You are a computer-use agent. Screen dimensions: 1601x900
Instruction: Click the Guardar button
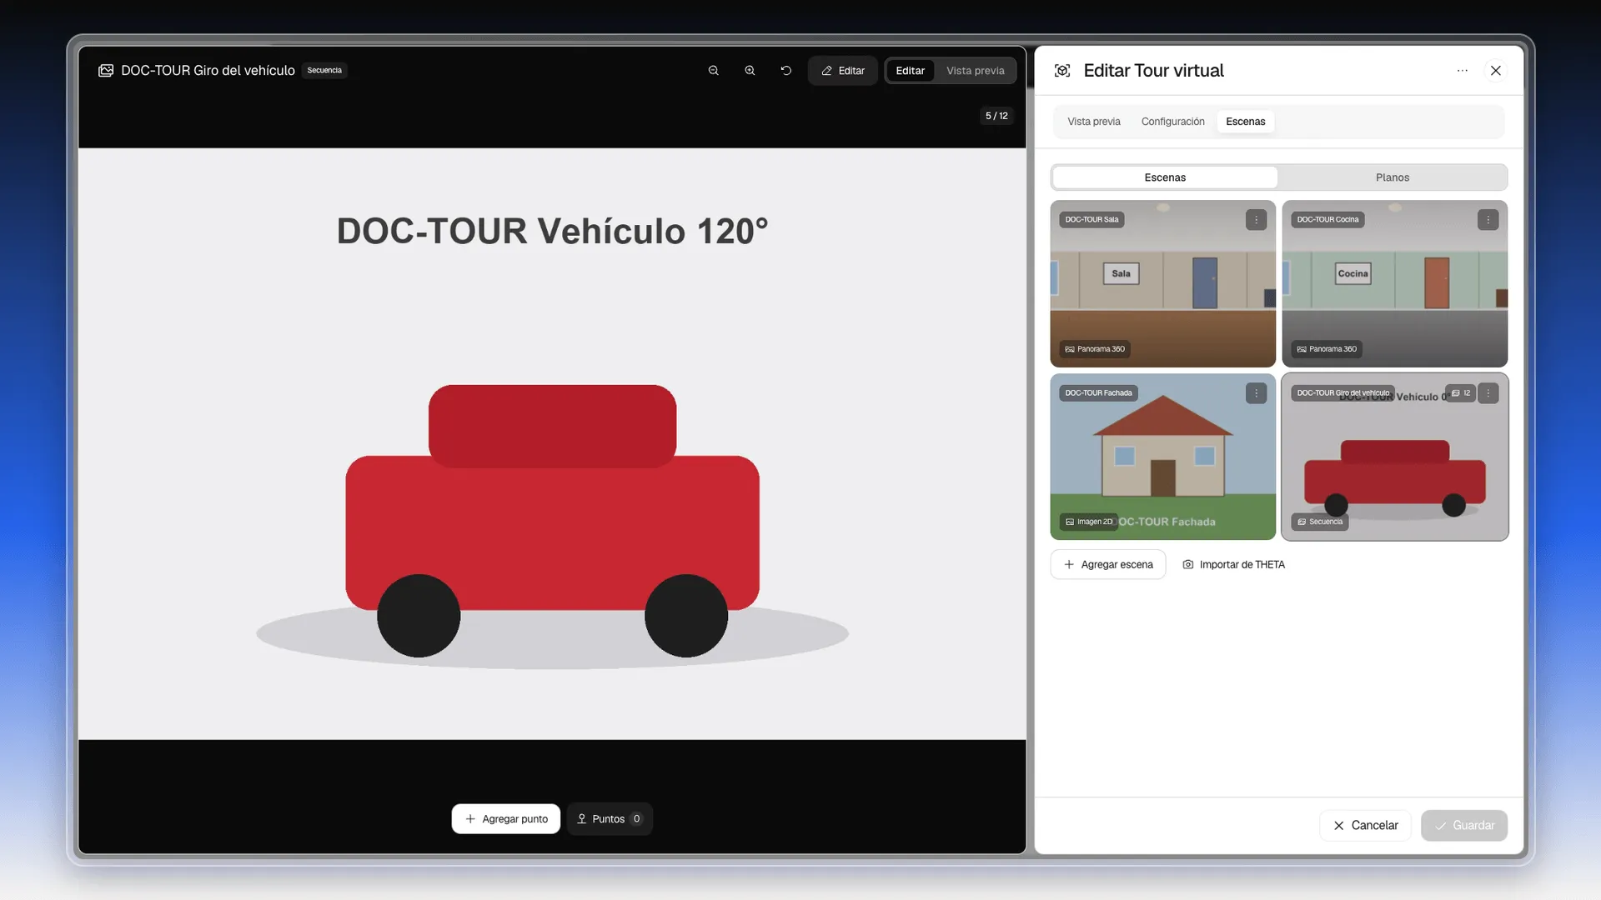pyautogui.click(x=1464, y=826)
